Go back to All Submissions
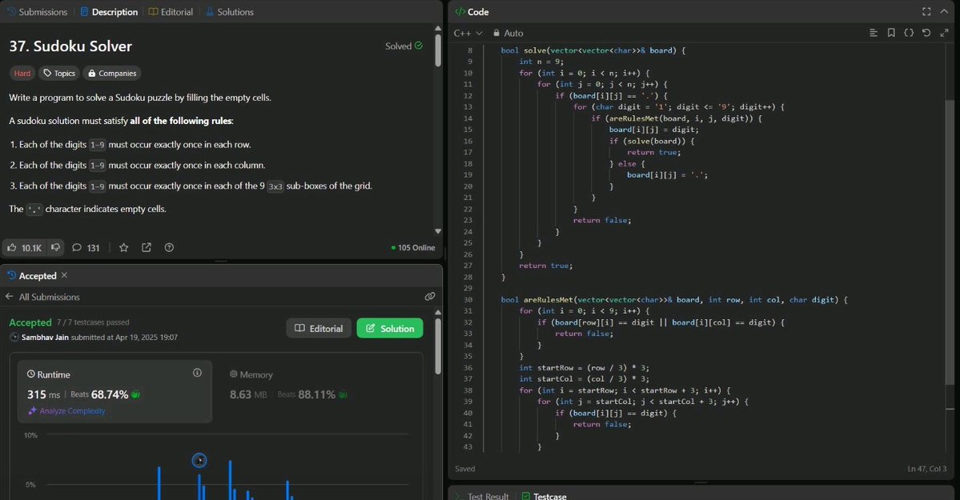The image size is (960, 500). tap(43, 297)
